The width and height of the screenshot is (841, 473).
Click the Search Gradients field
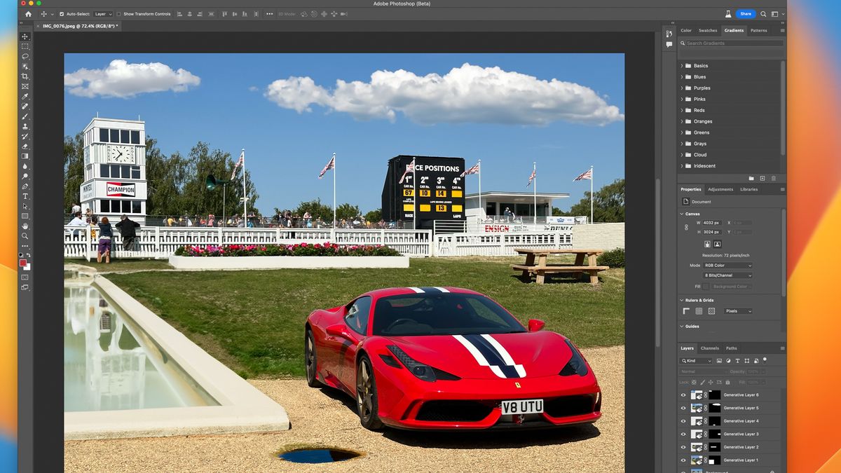tap(731, 43)
